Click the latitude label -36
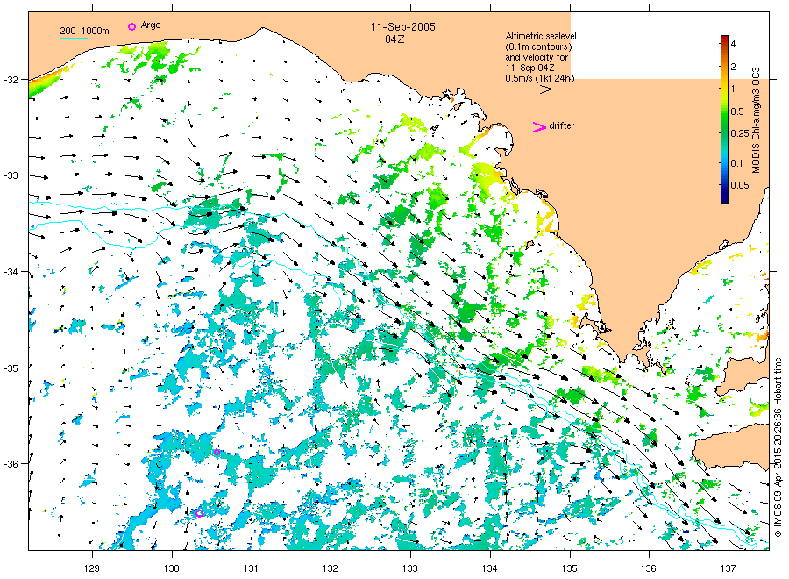The image size is (789, 579). tap(11, 464)
